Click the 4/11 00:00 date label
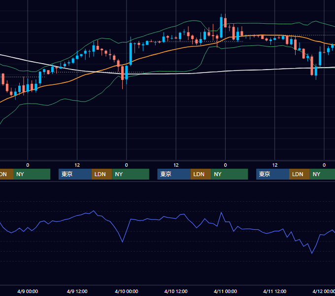The height and width of the screenshot is (296, 335). [x=226, y=291]
